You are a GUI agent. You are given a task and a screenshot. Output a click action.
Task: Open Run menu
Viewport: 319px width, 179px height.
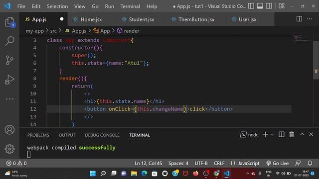click(110, 6)
